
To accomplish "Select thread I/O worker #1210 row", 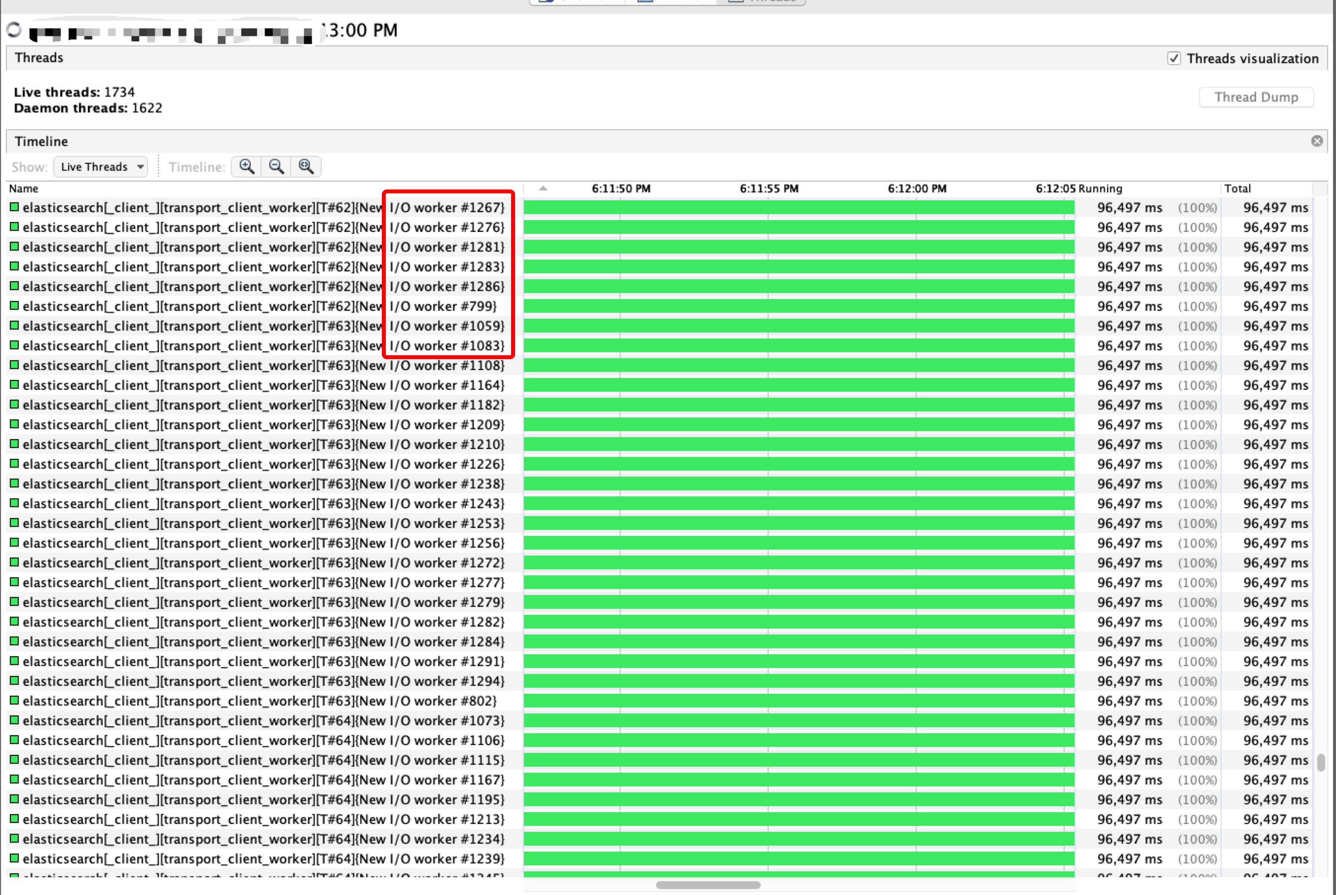I will [660, 445].
